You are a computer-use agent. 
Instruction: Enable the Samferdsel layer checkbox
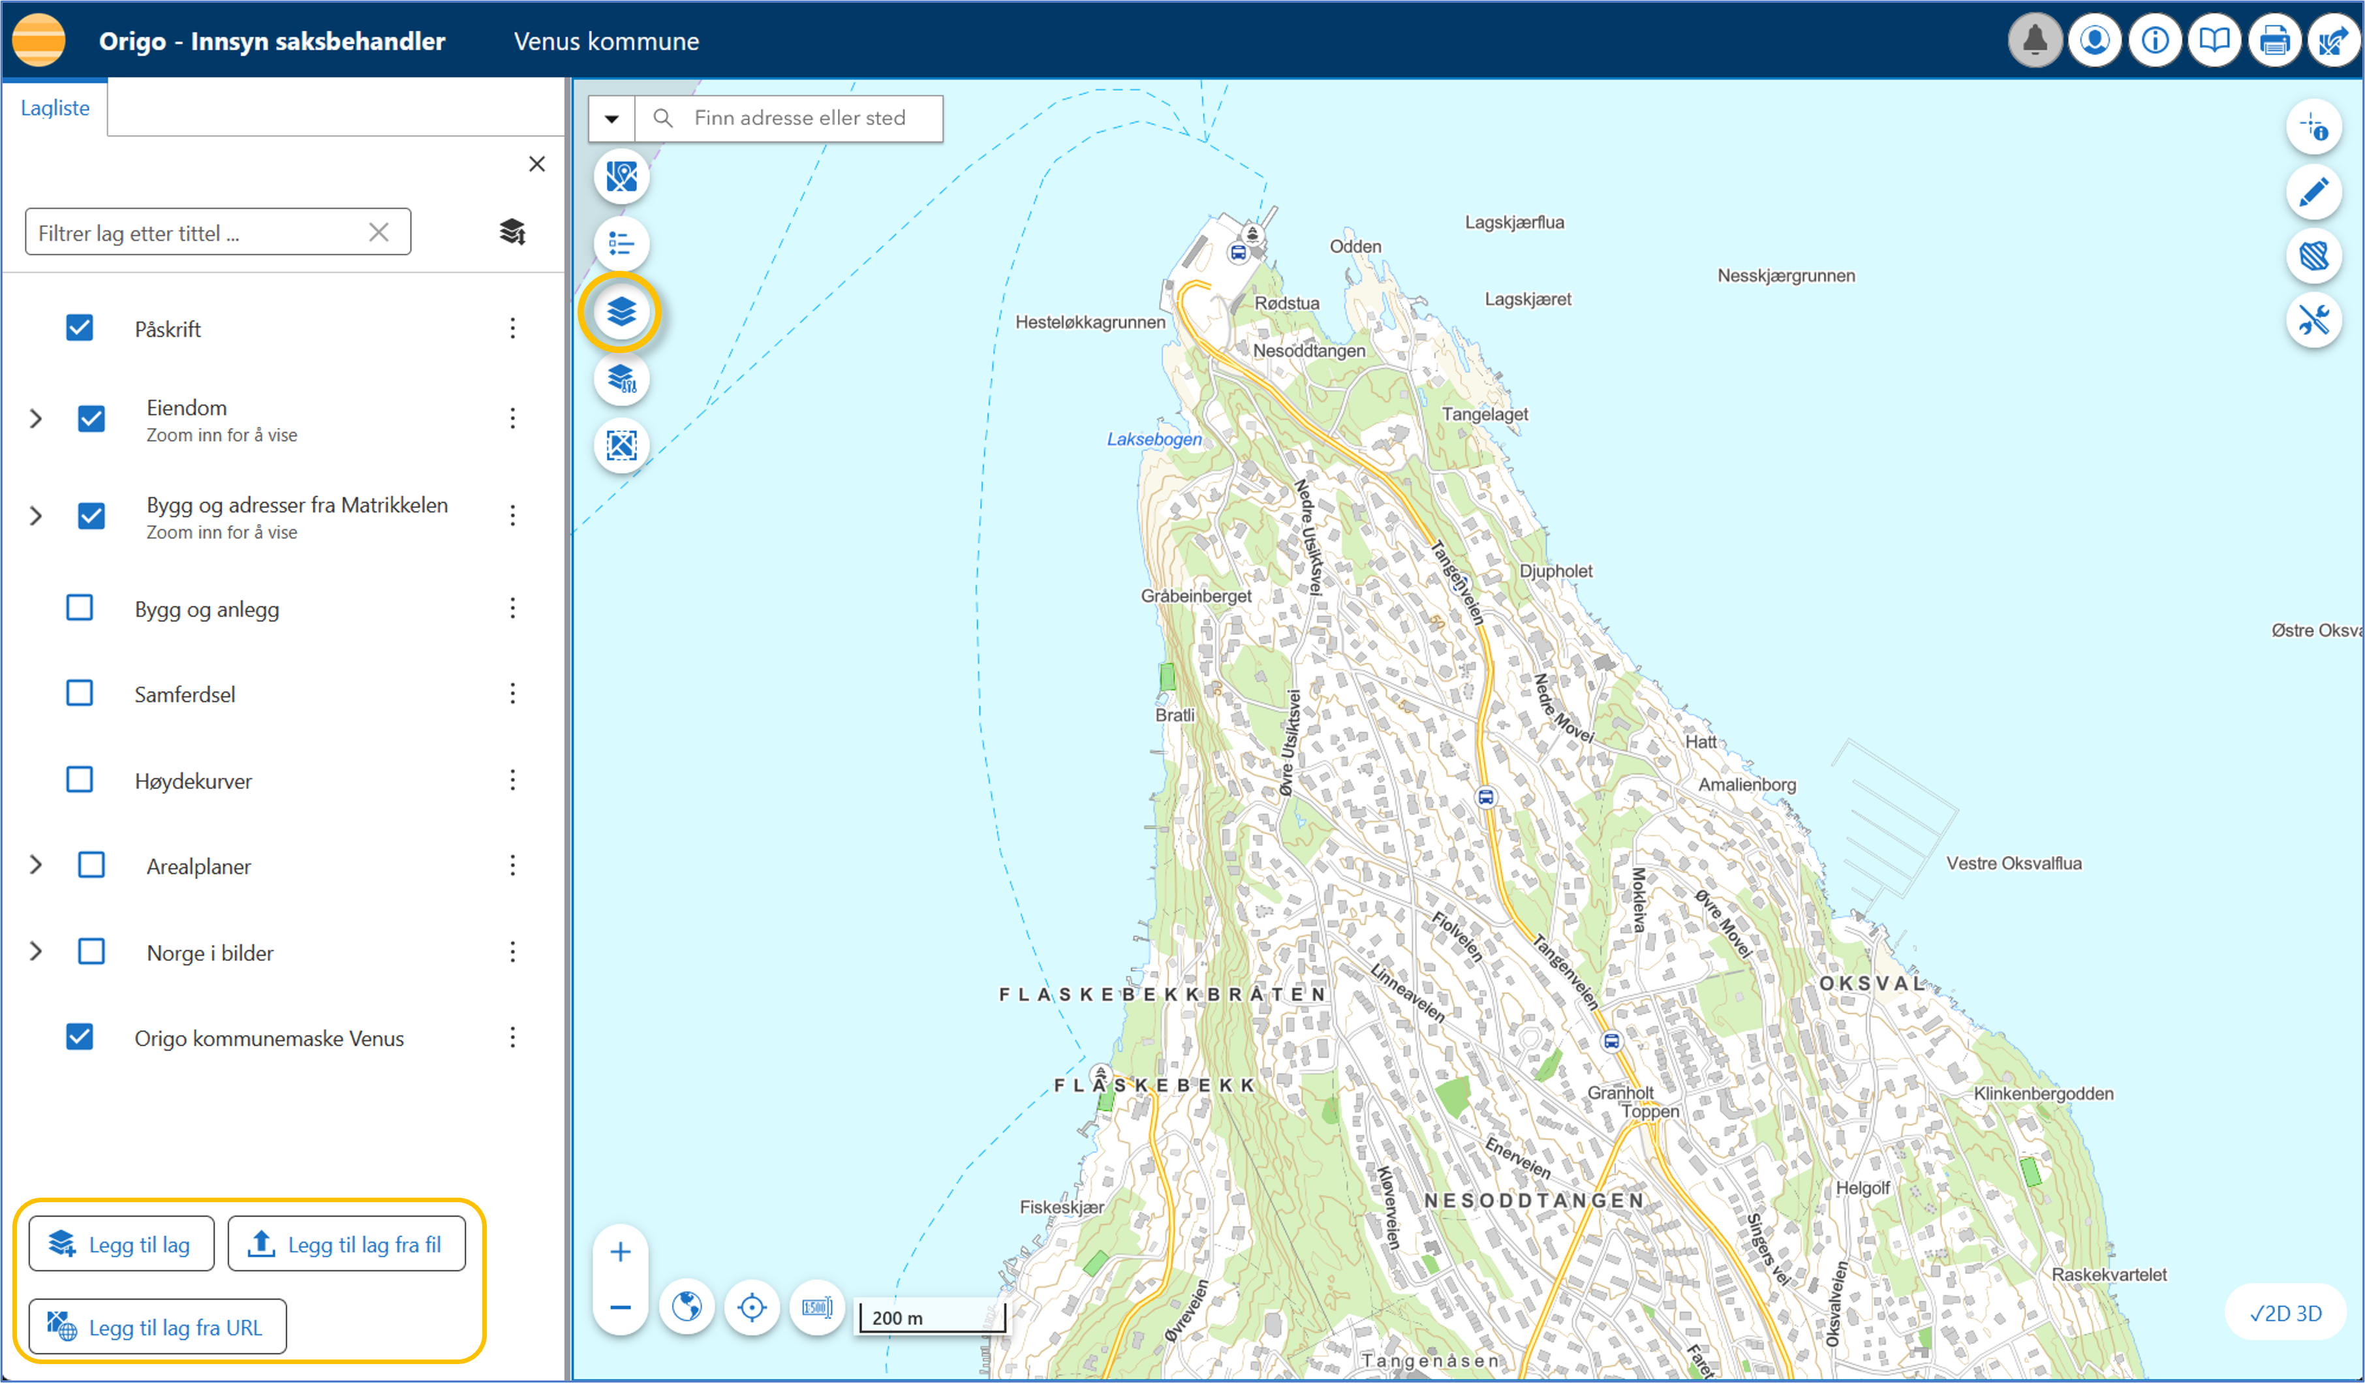pos(80,693)
